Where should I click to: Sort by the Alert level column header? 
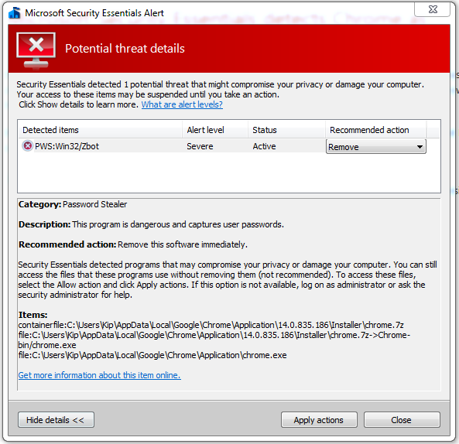coord(215,130)
